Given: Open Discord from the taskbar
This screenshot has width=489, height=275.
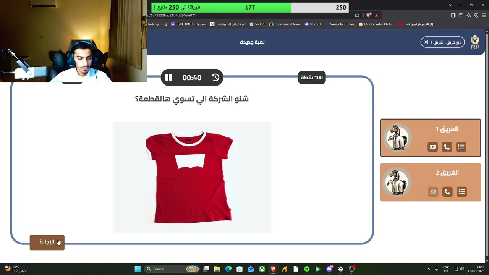Looking at the screenshot, I should pyautogui.click(x=329, y=269).
